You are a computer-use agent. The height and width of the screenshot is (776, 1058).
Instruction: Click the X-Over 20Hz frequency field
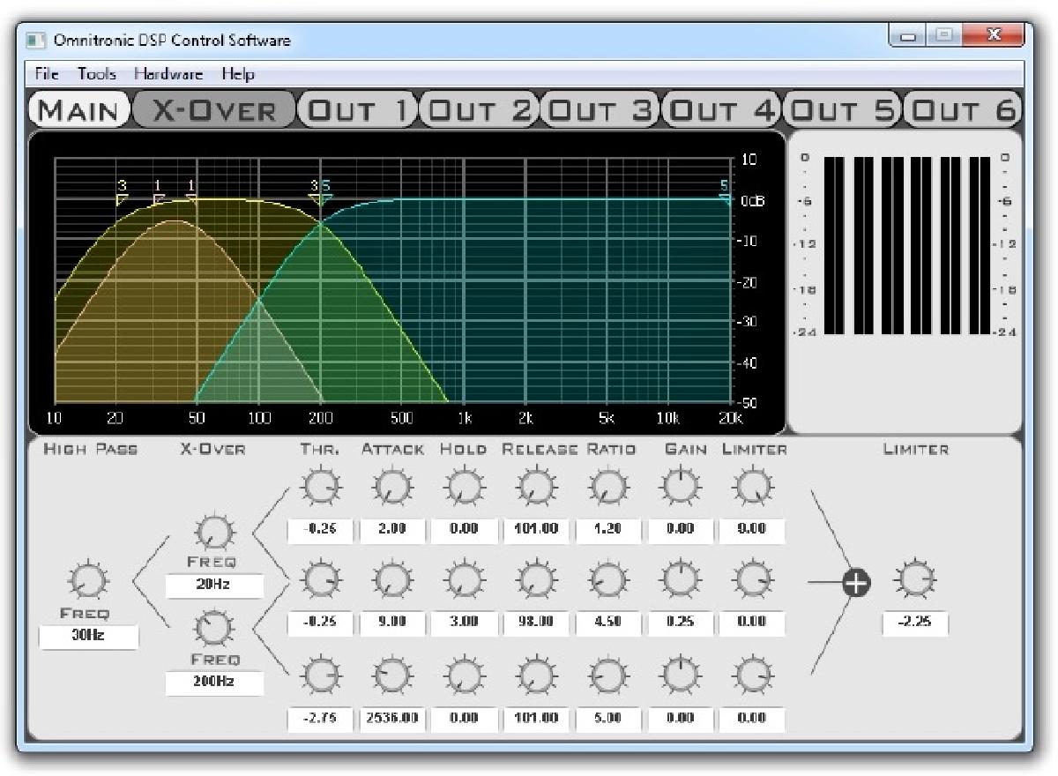point(214,585)
